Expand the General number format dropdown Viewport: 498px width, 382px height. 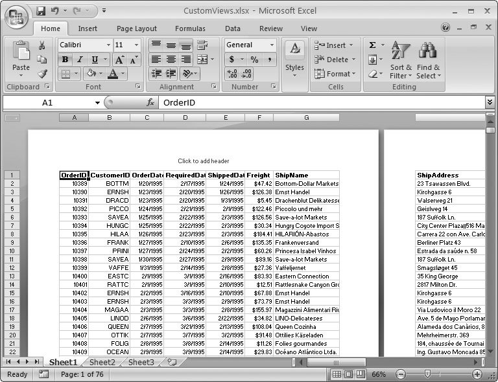click(272, 45)
